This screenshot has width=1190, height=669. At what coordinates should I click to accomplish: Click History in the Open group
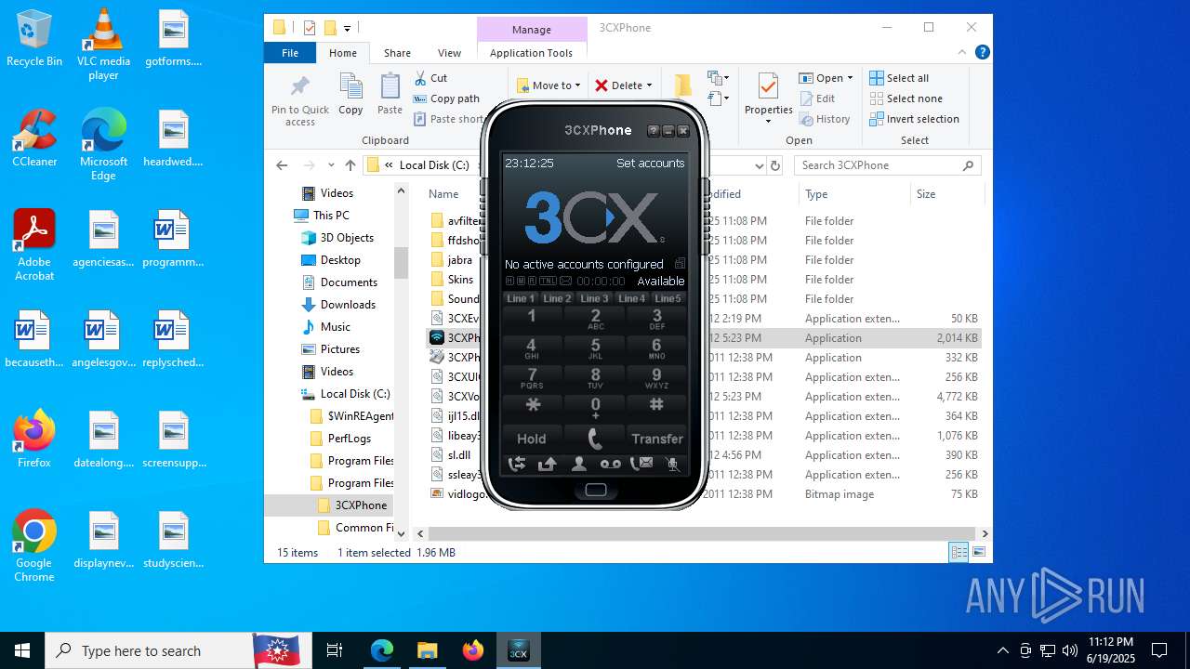pyautogui.click(x=825, y=119)
